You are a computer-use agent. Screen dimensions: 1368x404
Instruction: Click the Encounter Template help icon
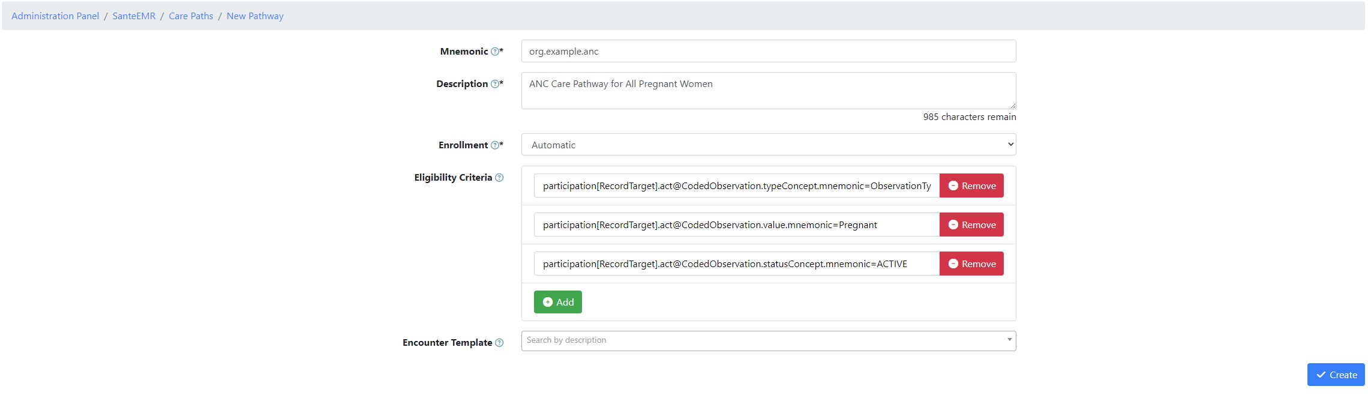click(499, 343)
